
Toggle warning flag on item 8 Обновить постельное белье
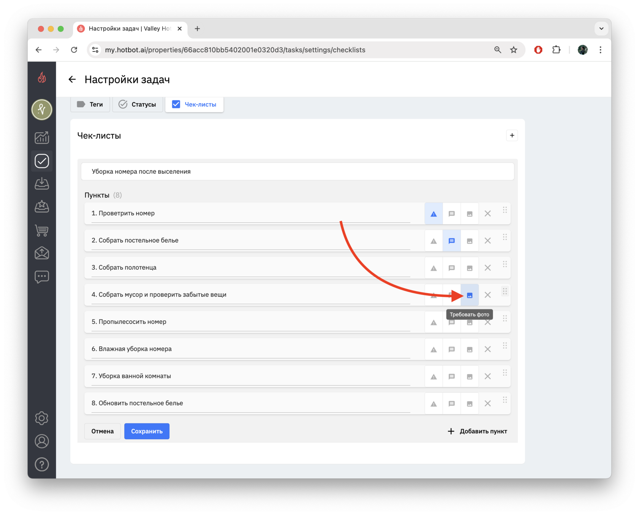(x=434, y=404)
